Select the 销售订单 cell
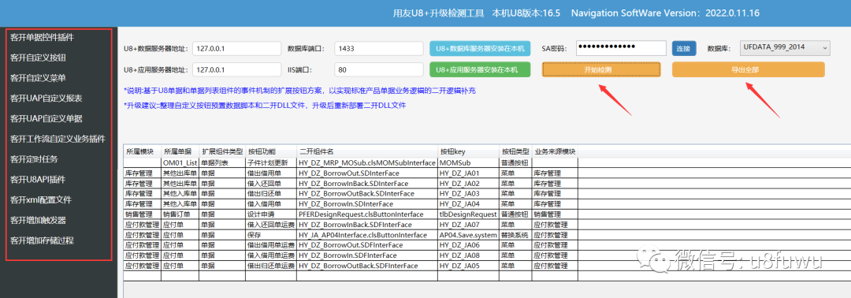This screenshot has height=298, width=851. coord(180,214)
